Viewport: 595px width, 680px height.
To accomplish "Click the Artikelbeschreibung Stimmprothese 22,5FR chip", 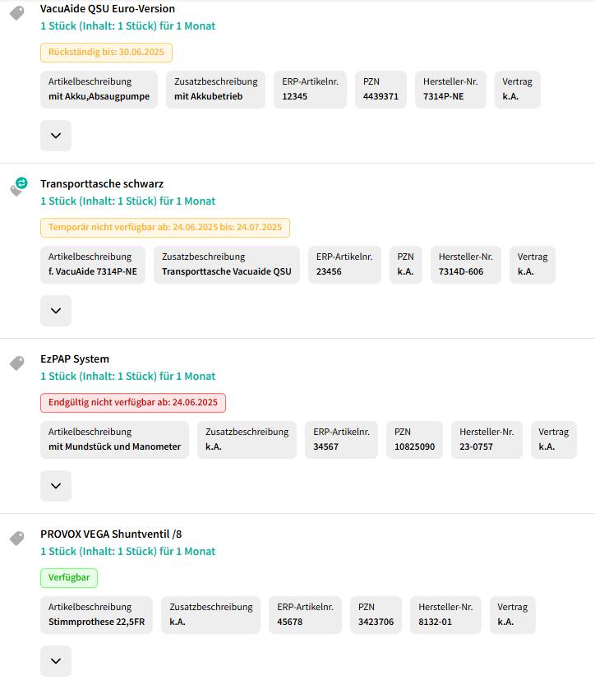I will coord(96,614).
